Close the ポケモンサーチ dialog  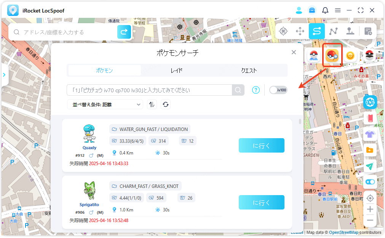pyautogui.click(x=294, y=52)
